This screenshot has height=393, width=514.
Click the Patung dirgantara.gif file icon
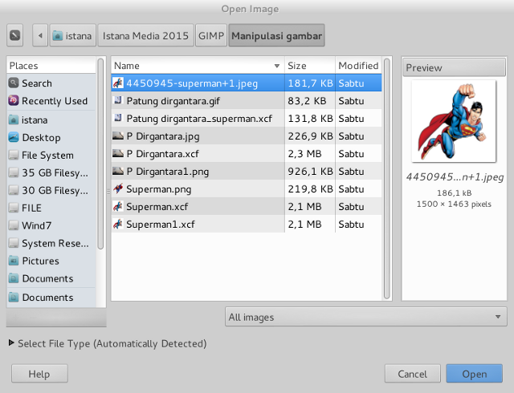click(x=118, y=100)
